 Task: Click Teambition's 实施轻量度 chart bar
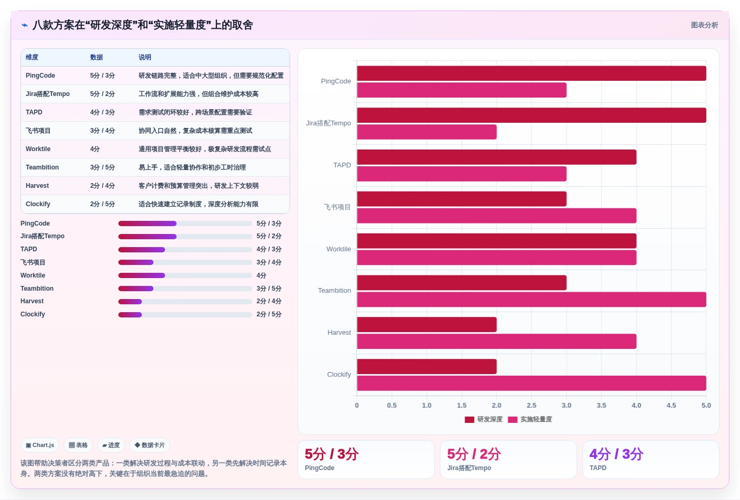click(x=531, y=300)
